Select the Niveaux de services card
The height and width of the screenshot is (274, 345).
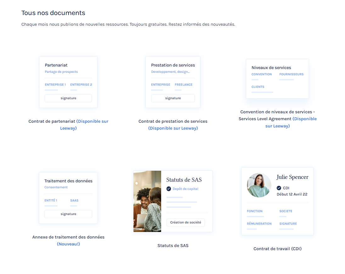pyautogui.click(x=277, y=78)
